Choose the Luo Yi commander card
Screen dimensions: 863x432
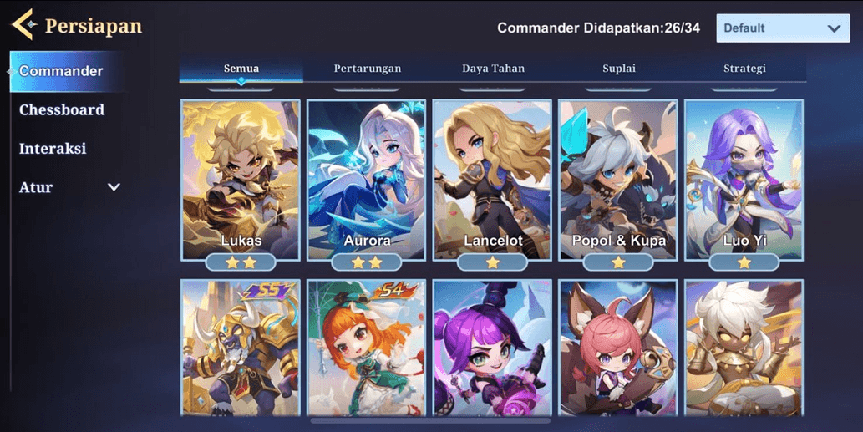click(x=744, y=180)
